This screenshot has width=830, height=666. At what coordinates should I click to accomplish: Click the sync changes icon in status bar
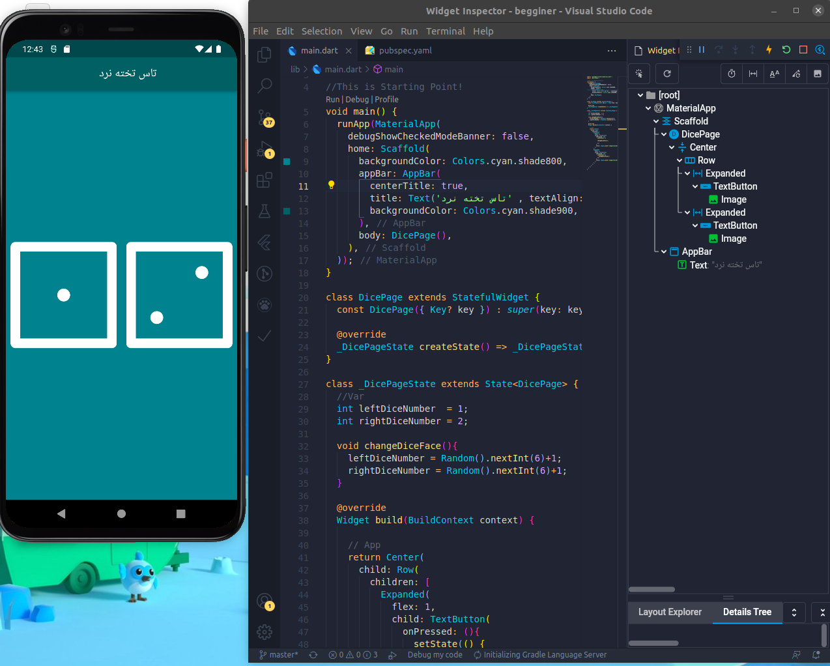313,655
